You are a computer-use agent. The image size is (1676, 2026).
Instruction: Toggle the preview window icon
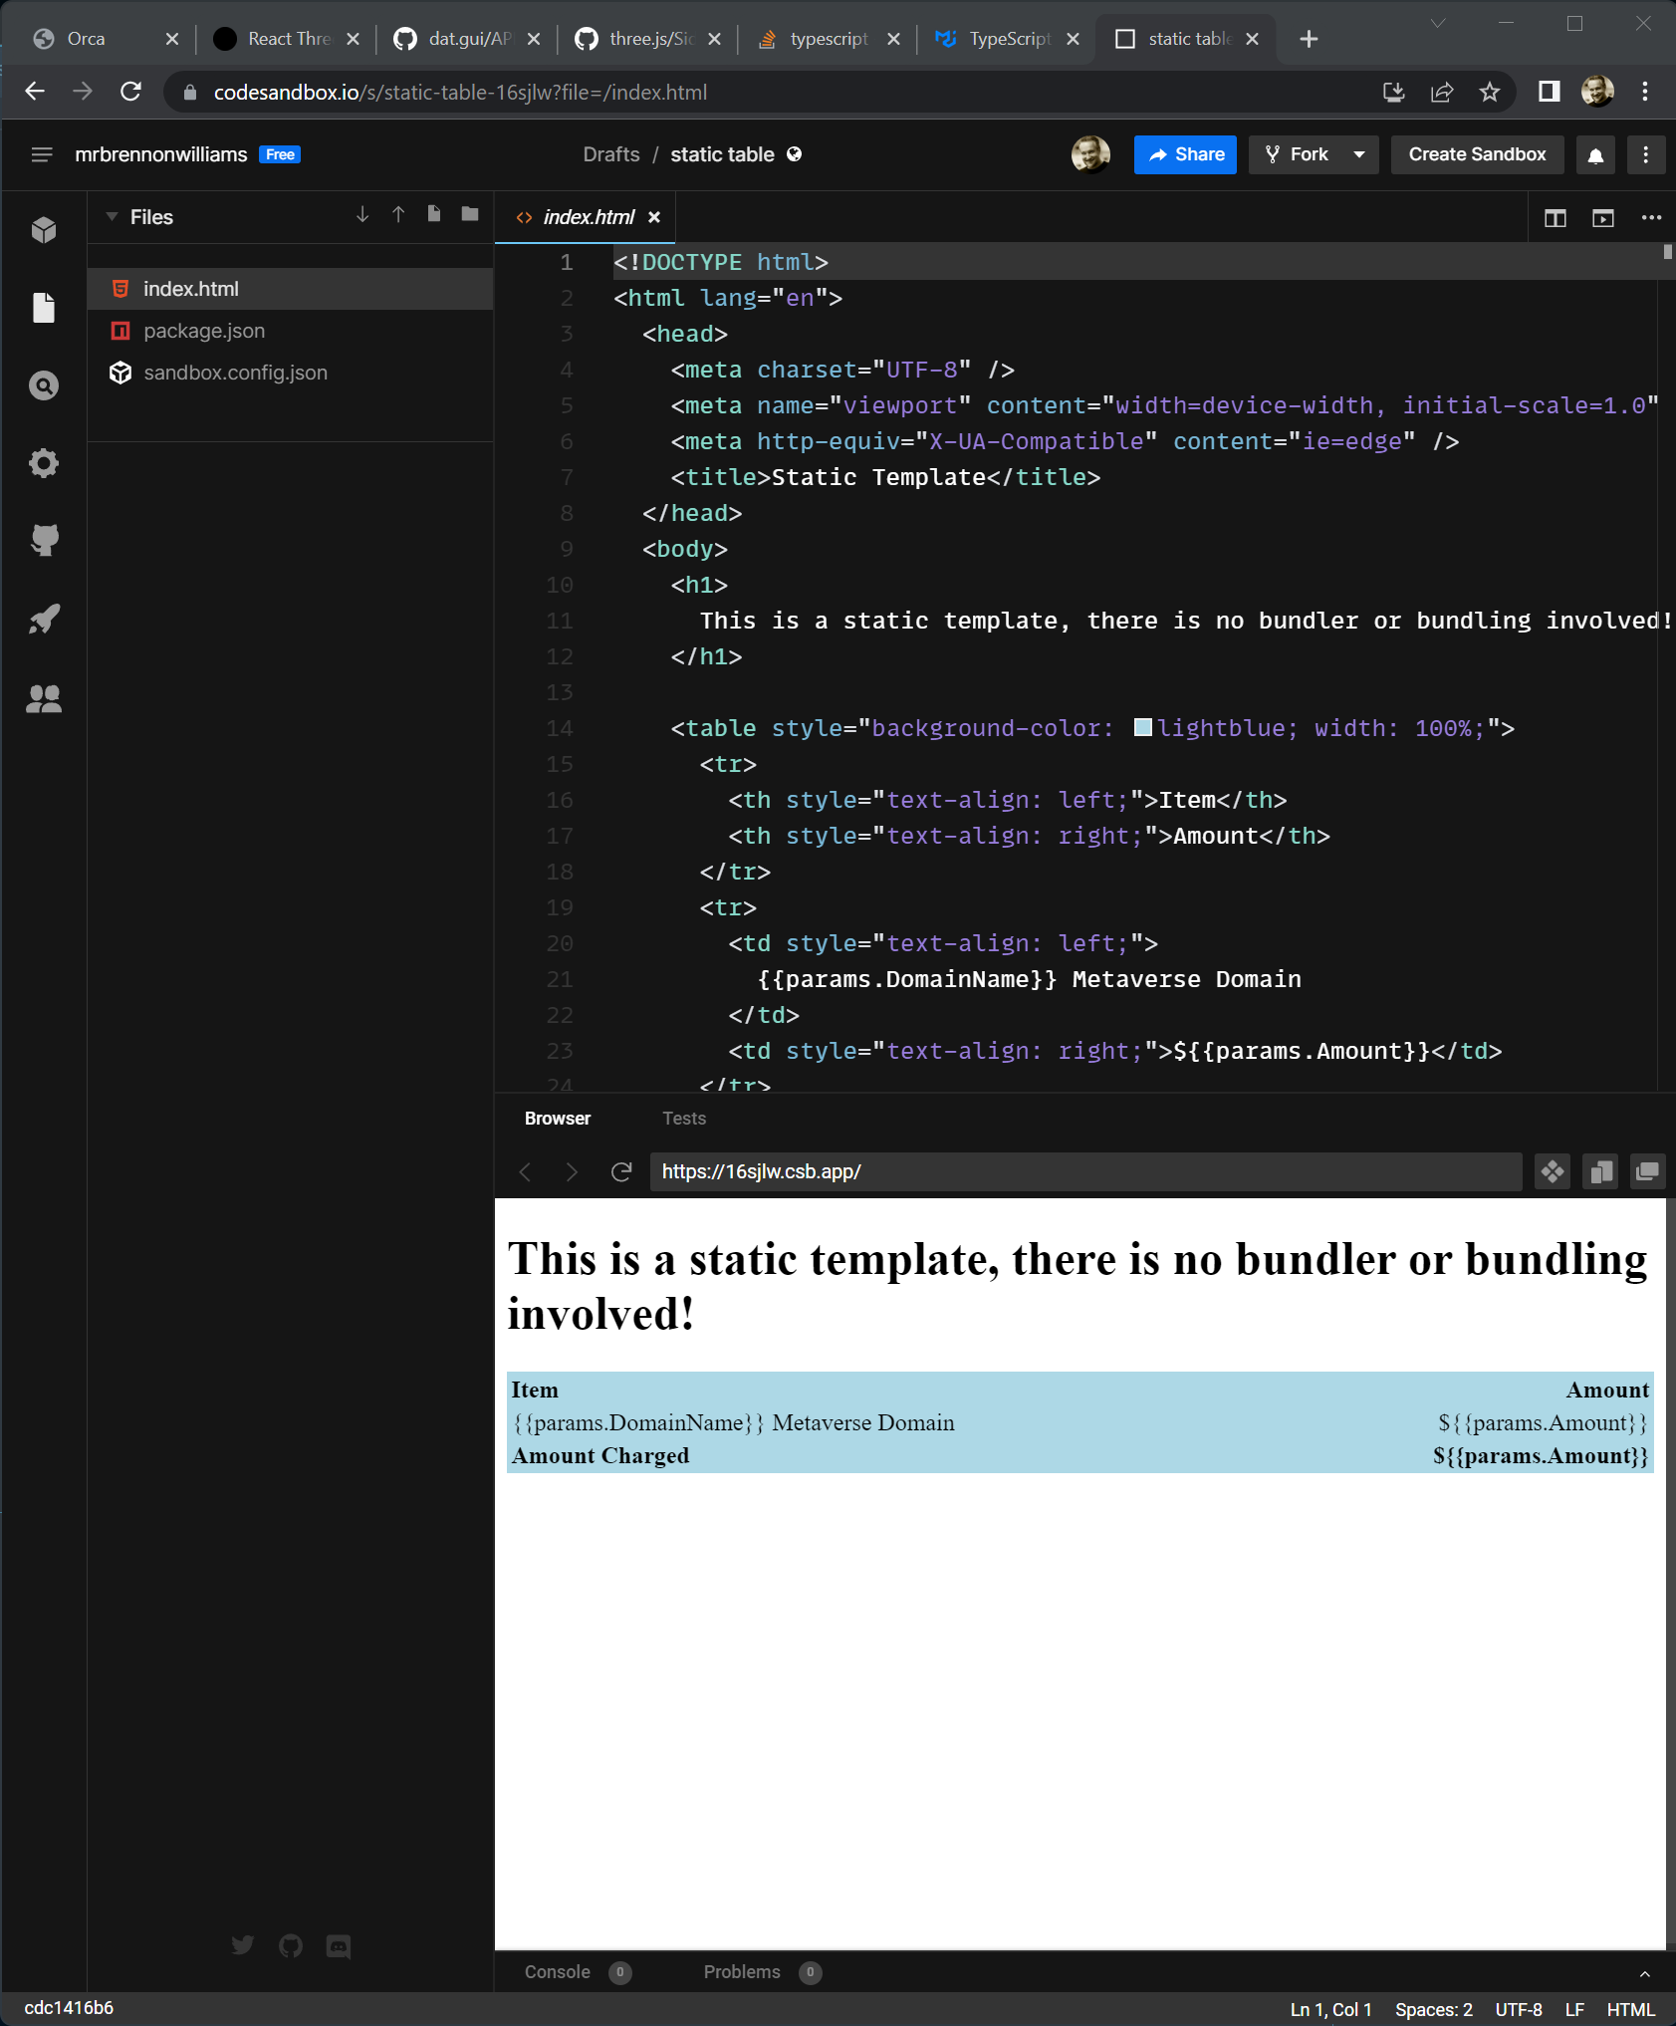[x=1602, y=218]
